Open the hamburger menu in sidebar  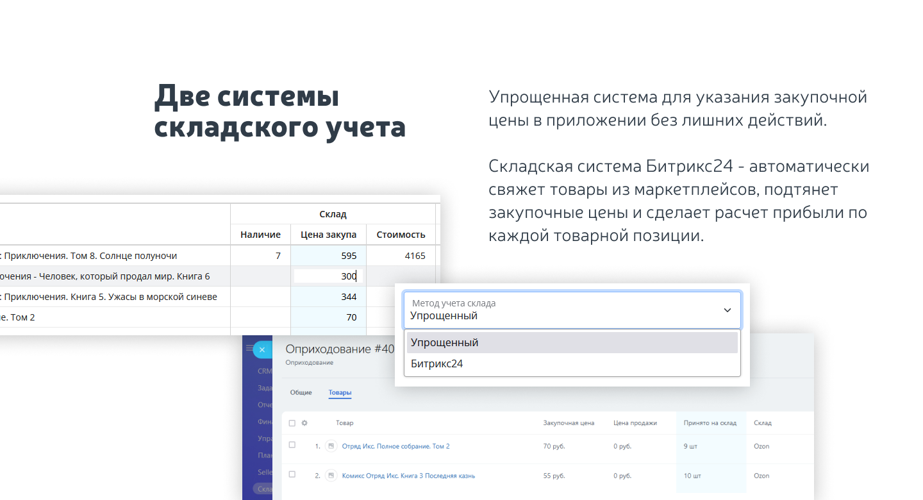pos(249,348)
